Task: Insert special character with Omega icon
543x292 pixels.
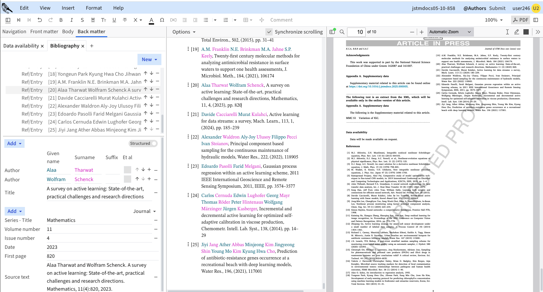Action: point(162,20)
